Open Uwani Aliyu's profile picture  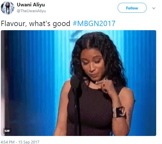pos(7,8)
